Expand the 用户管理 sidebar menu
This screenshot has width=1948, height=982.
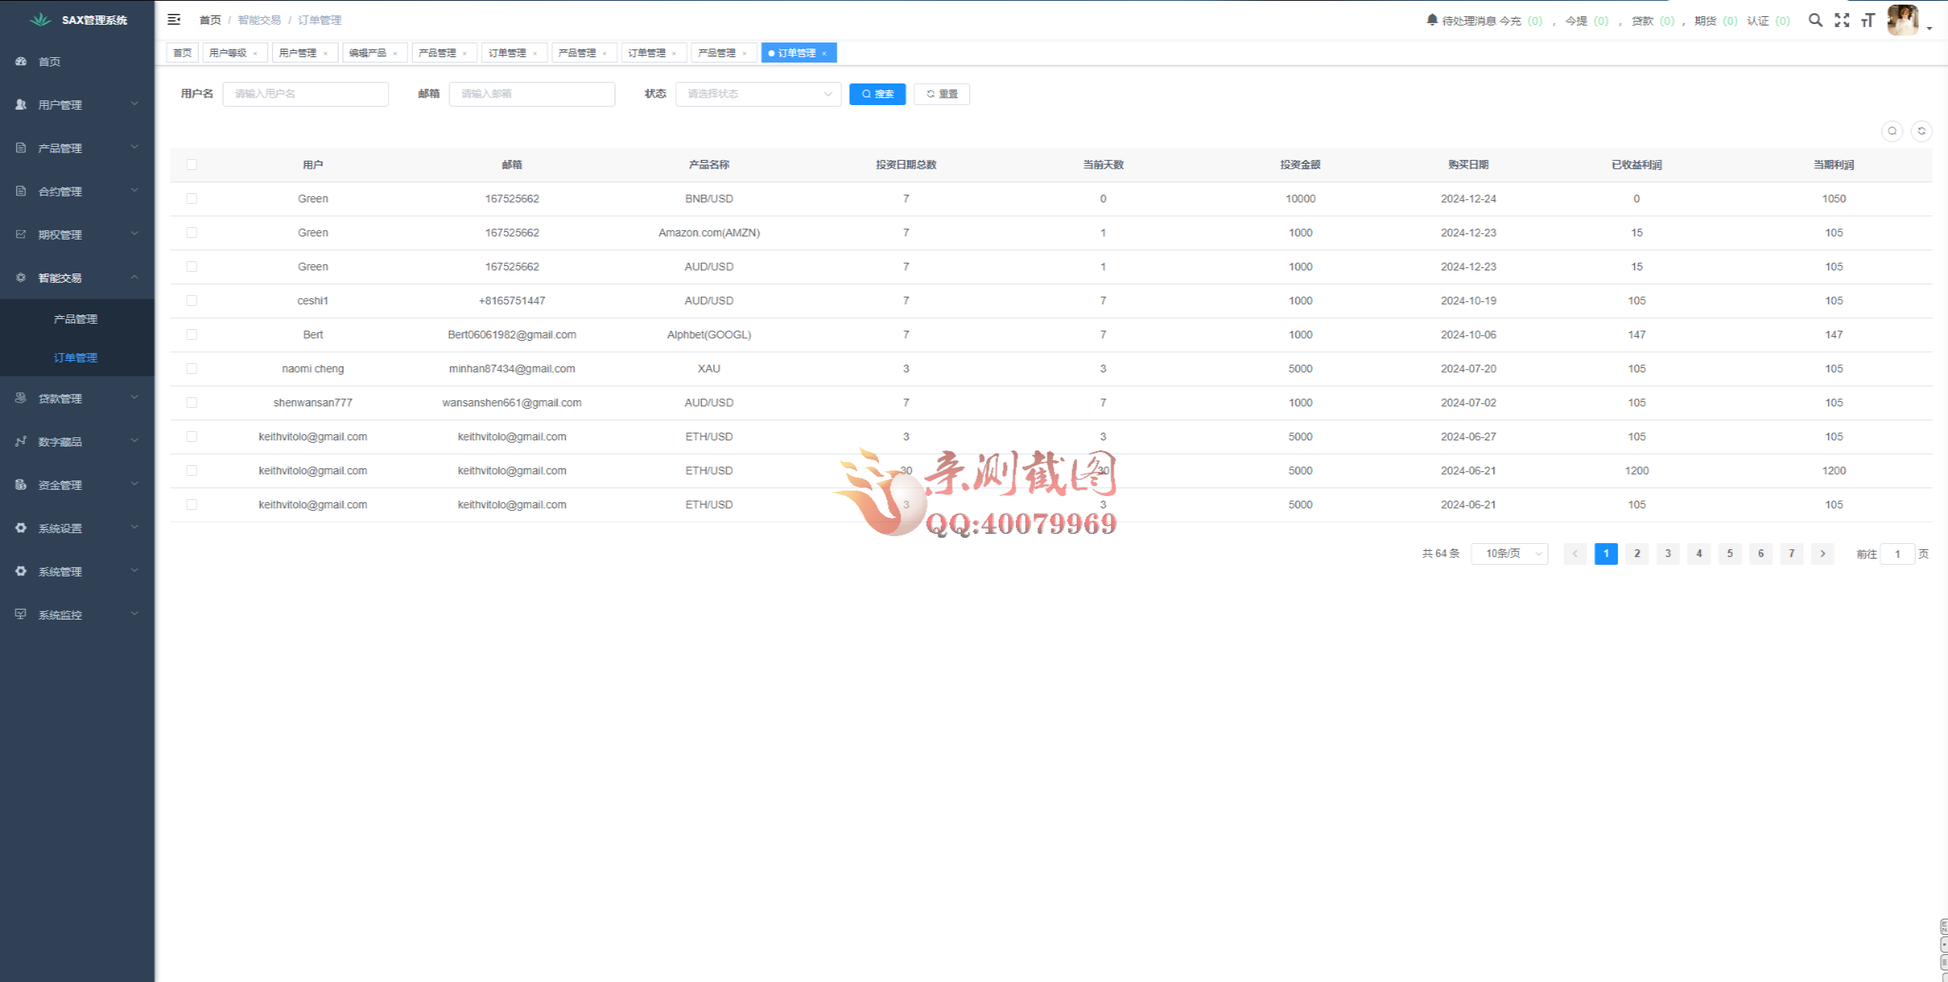(77, 104)
